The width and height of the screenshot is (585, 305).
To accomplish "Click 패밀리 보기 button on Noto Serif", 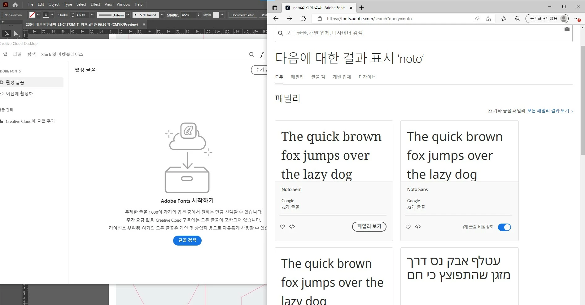I will [x=369, y=227].
